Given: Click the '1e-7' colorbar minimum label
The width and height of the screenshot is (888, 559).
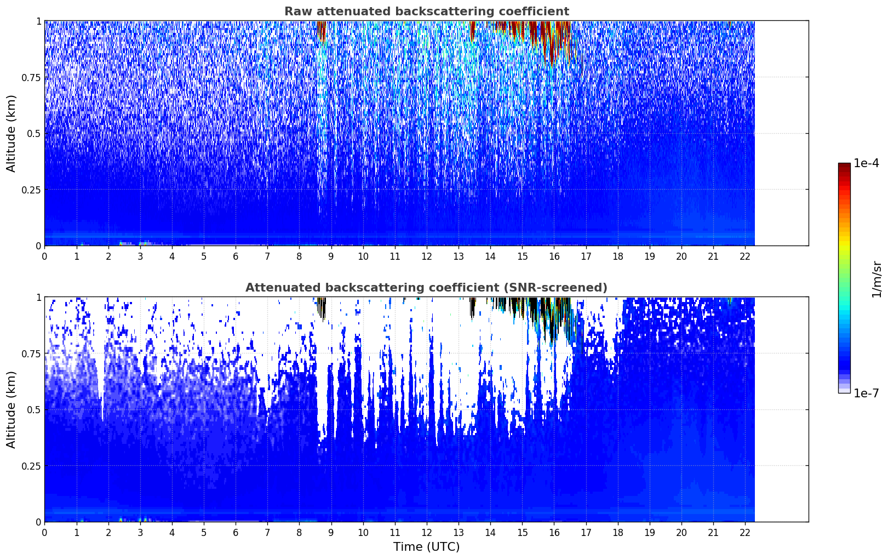Looking at the screenshot, I should (x=866, y=393).
